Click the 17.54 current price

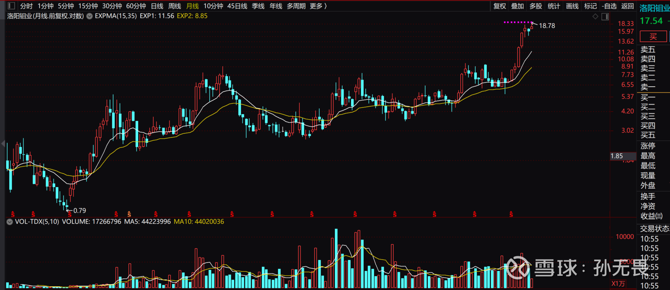pos(651,21)
